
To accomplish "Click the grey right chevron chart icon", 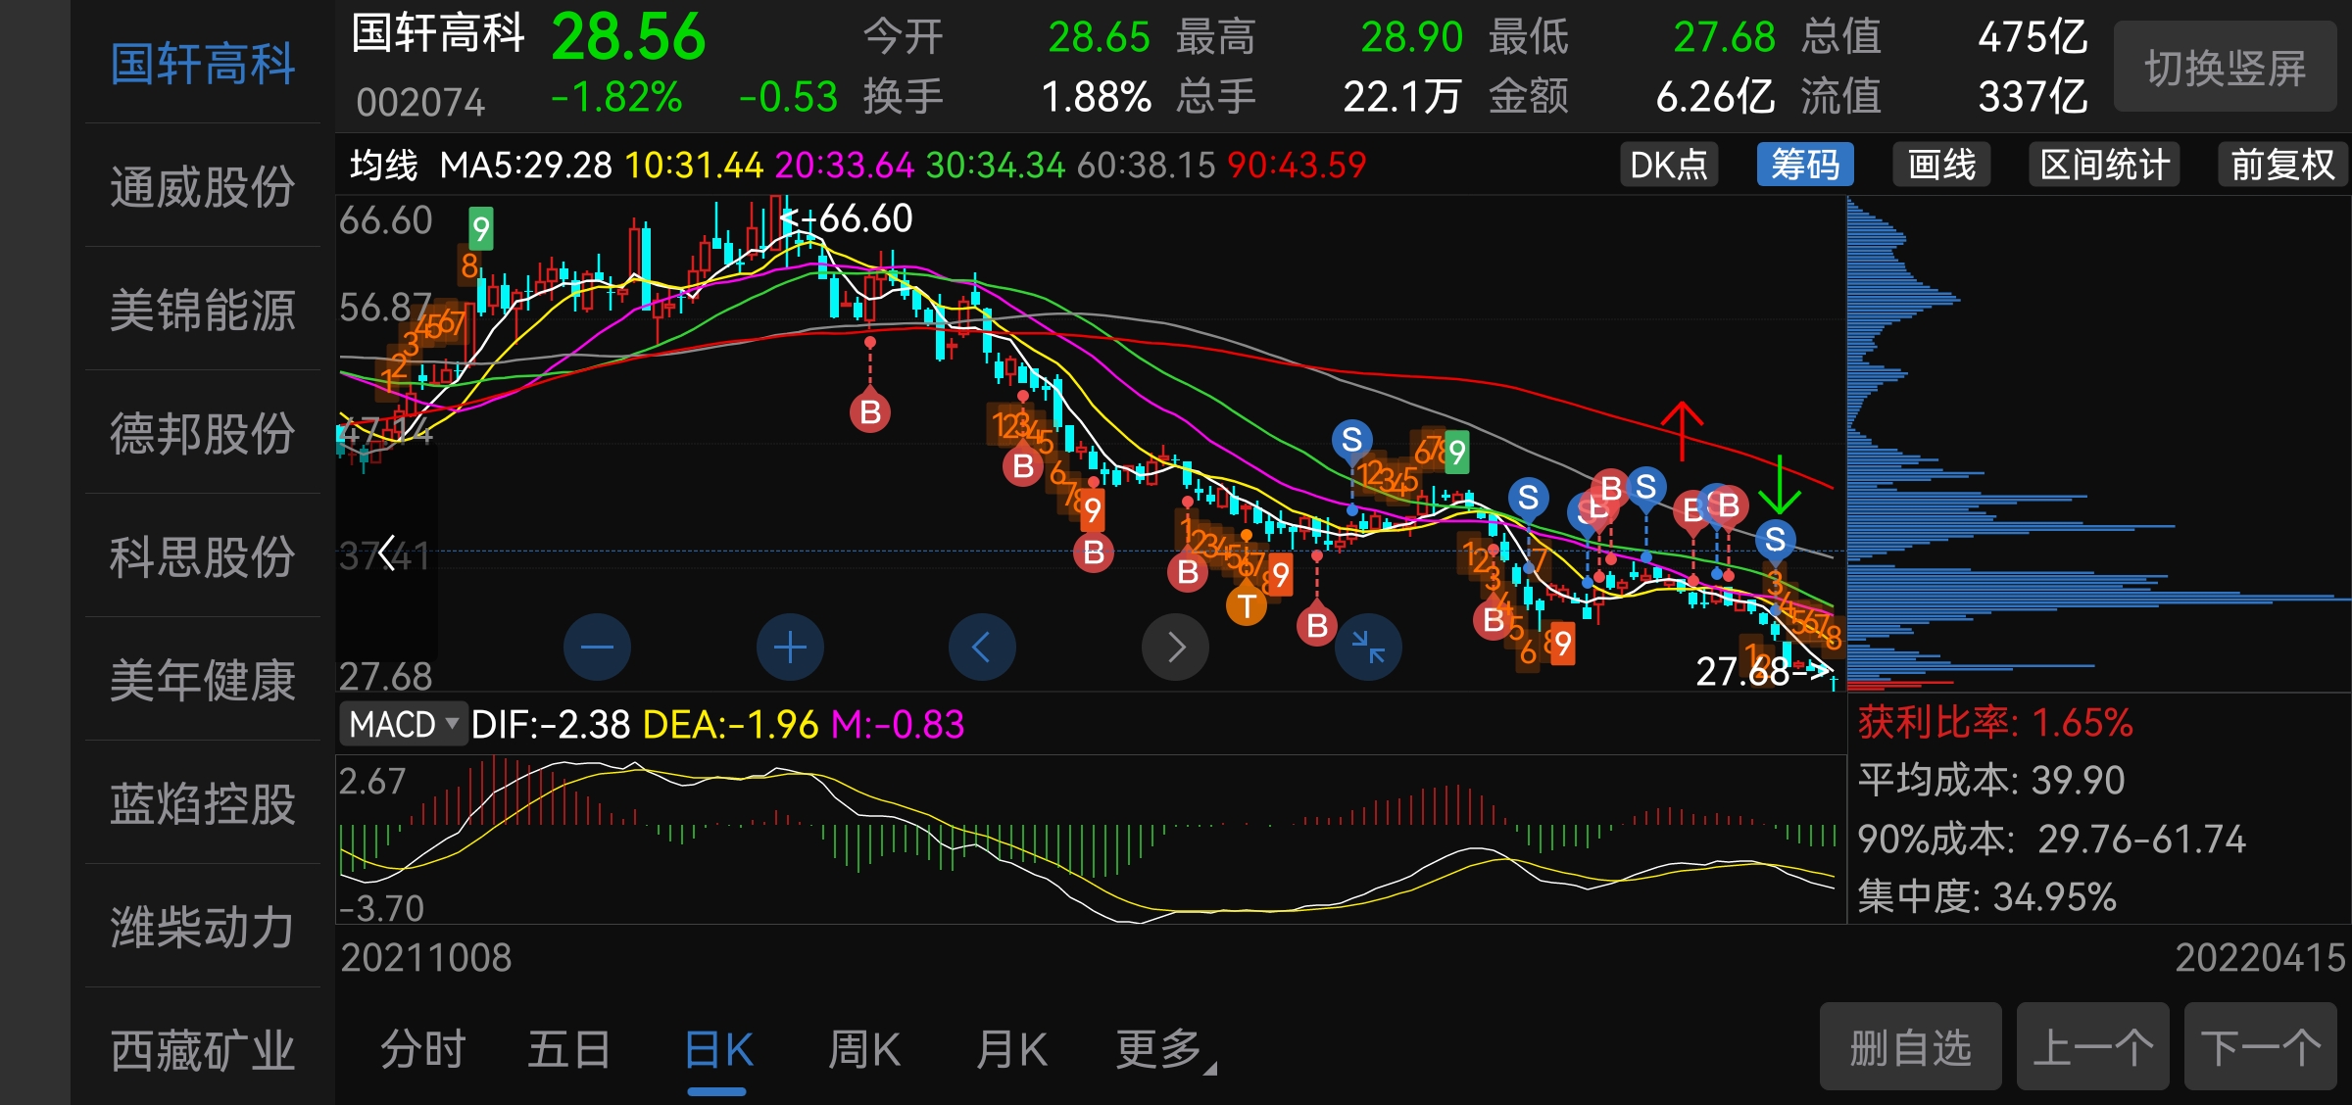I will click(1175, 647).
